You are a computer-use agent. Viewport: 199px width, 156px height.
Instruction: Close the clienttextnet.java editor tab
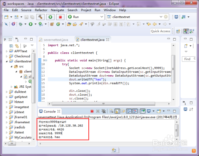pos(107,39)
